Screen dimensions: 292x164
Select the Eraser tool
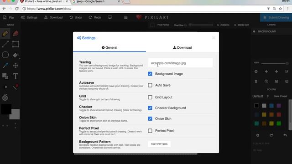pos(16,34)
